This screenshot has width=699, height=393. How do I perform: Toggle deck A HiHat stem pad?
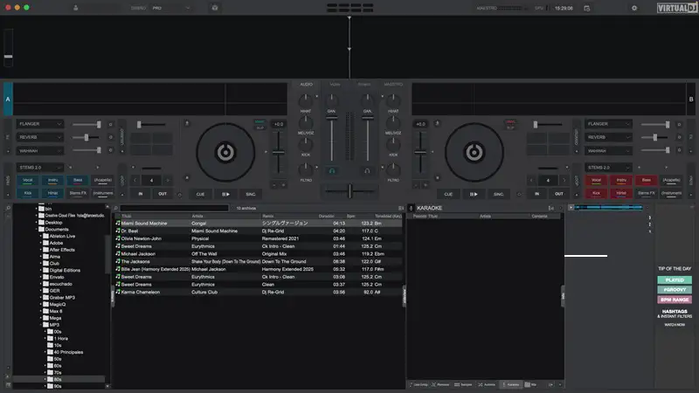(x=52, y=193)
